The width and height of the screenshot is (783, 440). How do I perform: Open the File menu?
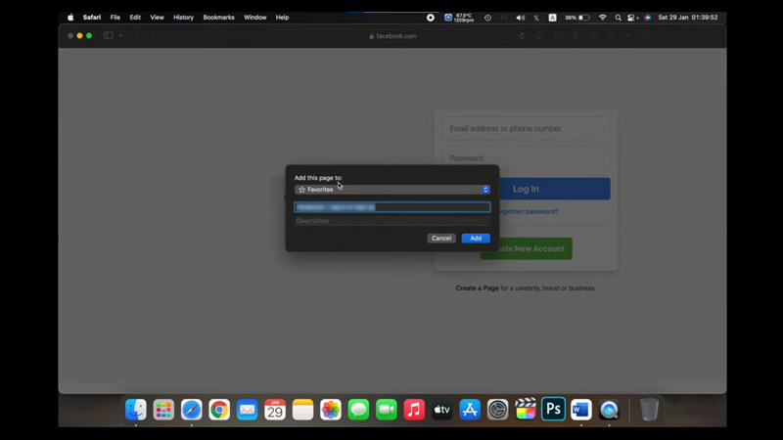point(115,18)
